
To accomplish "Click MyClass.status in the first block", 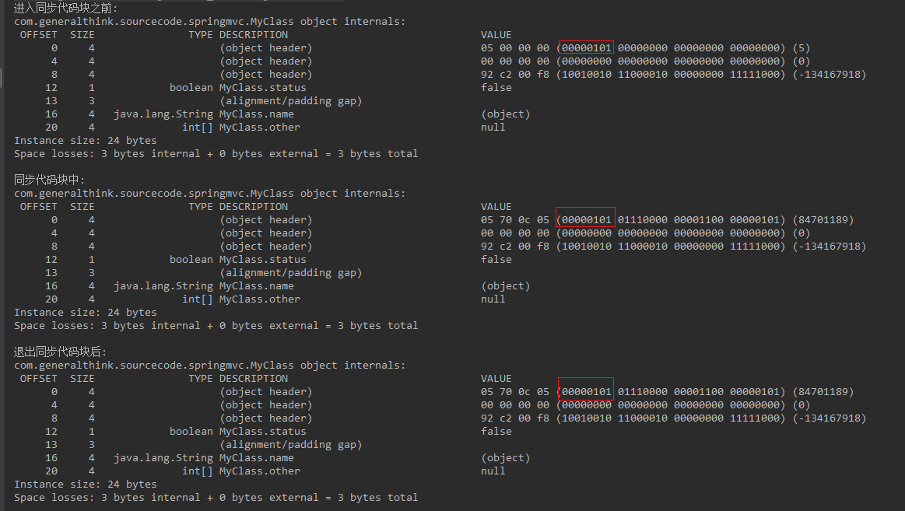I will coord(262,88).
